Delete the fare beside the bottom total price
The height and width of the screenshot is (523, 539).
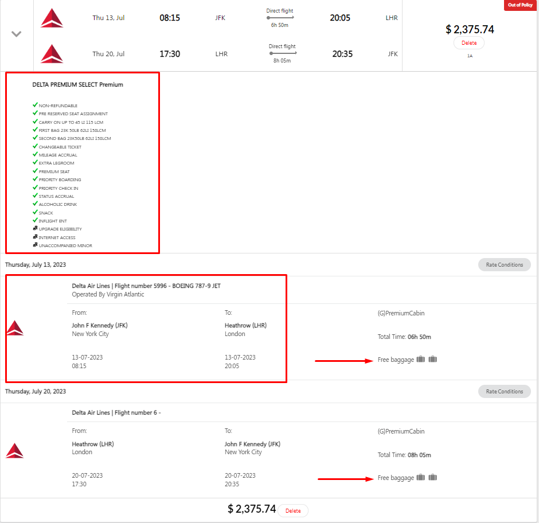(293, 510)
